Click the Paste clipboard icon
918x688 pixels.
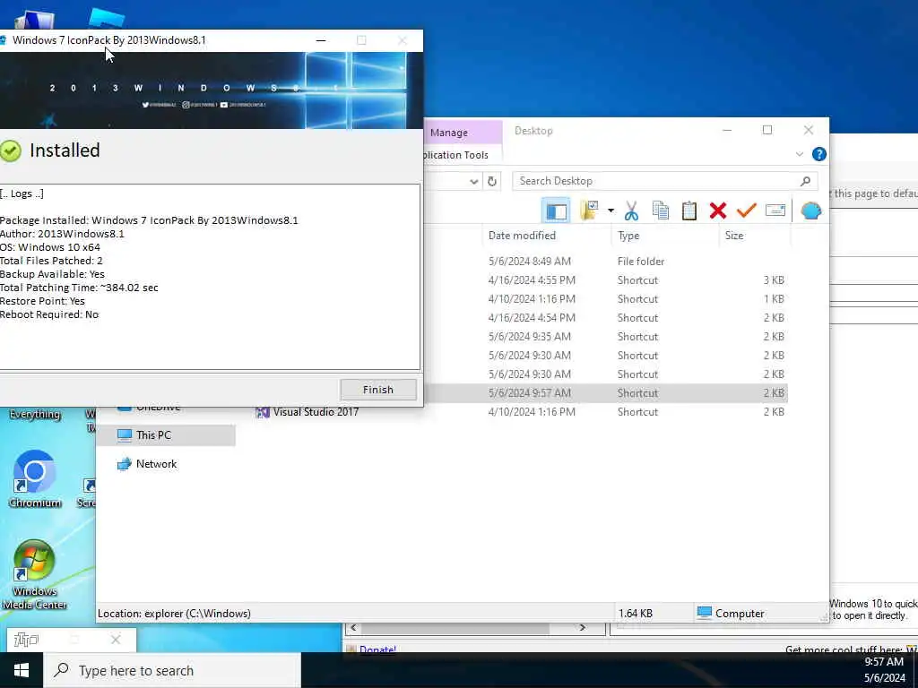click(x=689, y=211)
